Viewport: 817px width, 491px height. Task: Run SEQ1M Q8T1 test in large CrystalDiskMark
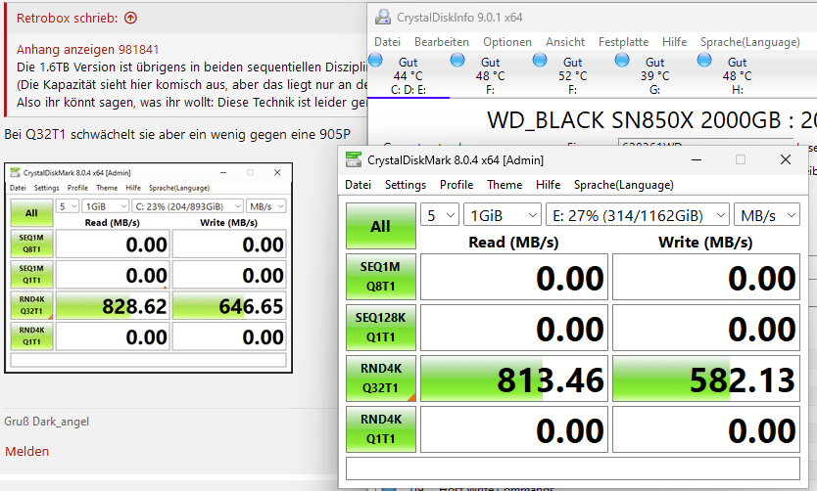(x=381, y=277)
